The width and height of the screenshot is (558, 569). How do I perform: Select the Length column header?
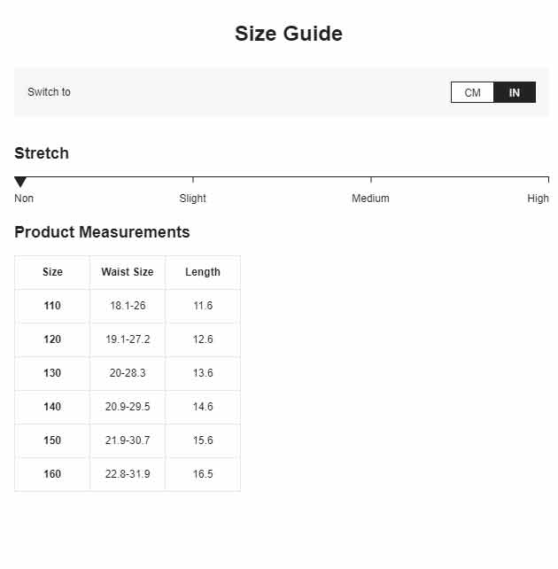pyautogui.click(x=203, y=272)
